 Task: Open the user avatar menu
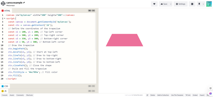click(x=209, y=4)
